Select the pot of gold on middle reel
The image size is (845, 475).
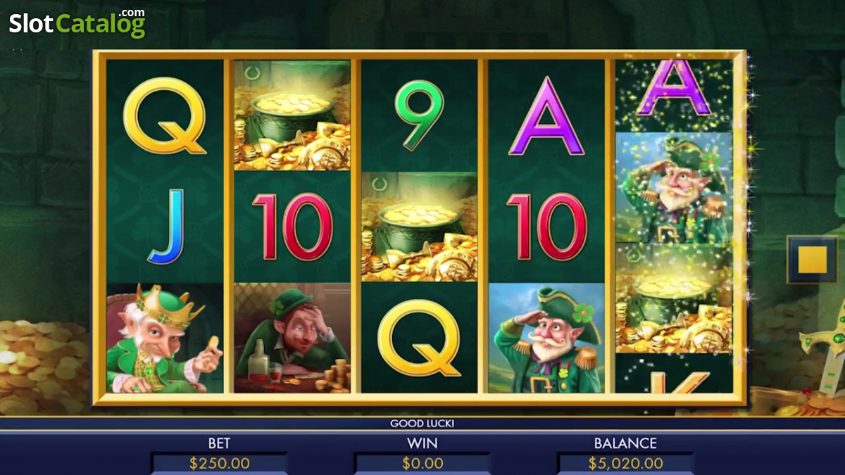click(420, 227)
